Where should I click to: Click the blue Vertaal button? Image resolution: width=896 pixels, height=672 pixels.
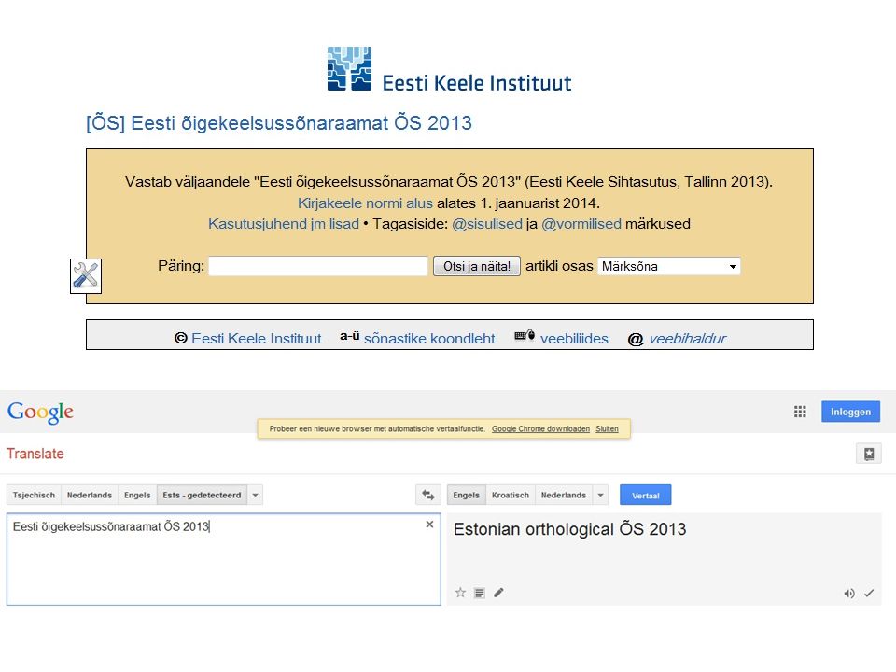(x=645, y=495)
